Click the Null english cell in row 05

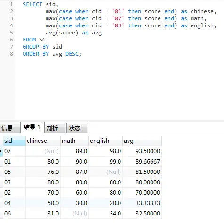pyautogui.click(x=105, y=172)
